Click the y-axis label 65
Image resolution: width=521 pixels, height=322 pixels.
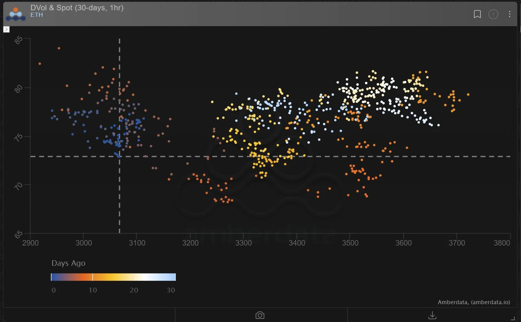(x=18, y=235)
